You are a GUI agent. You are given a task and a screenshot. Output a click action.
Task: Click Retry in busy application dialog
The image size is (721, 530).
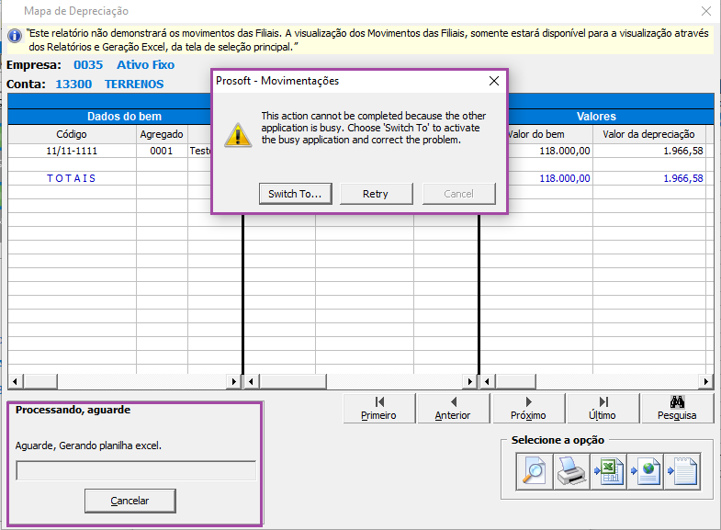click(376, 194)
